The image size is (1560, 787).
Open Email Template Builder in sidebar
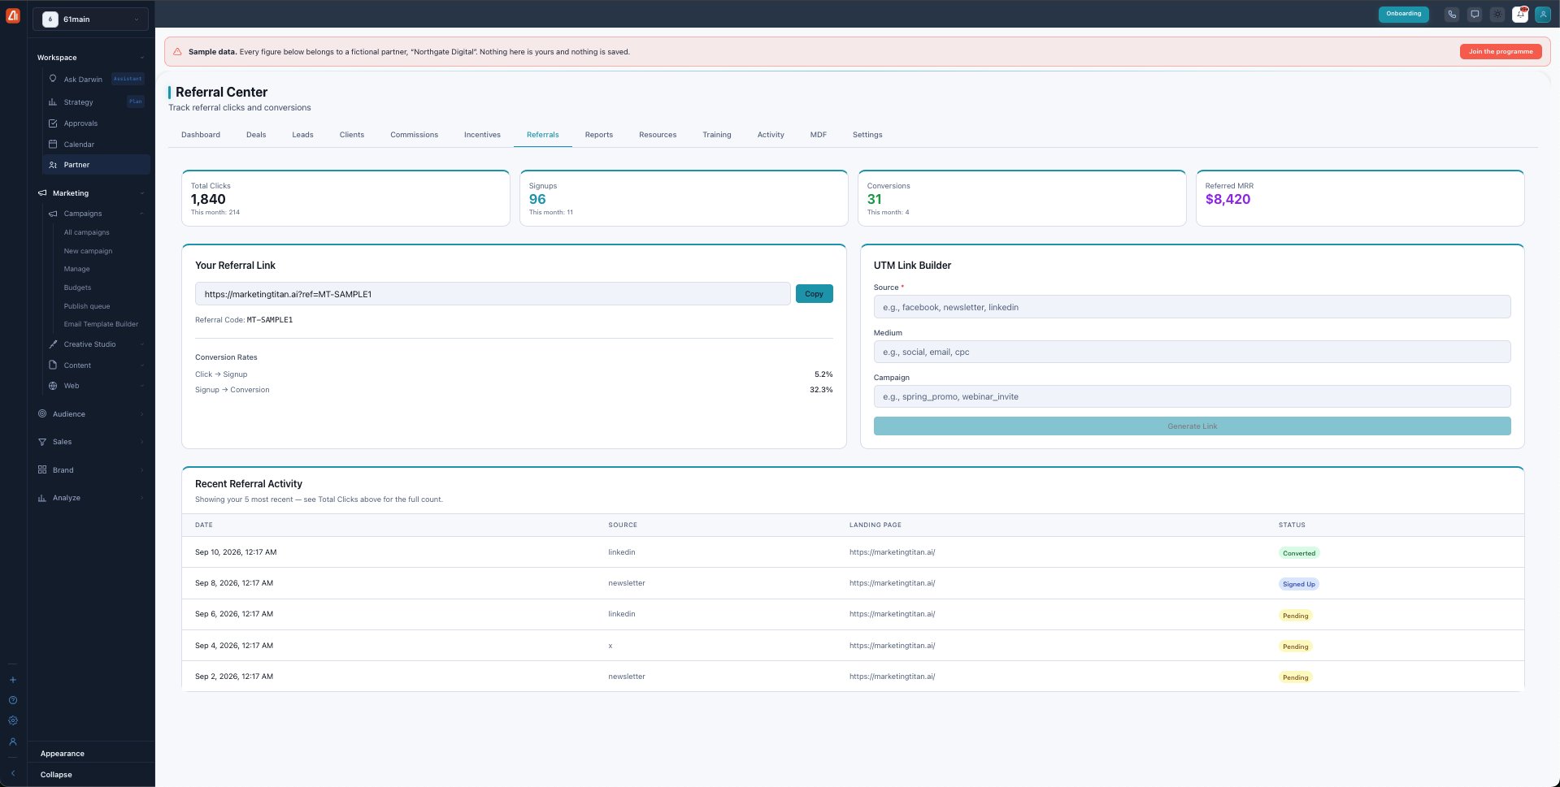[x=101, y=324]
